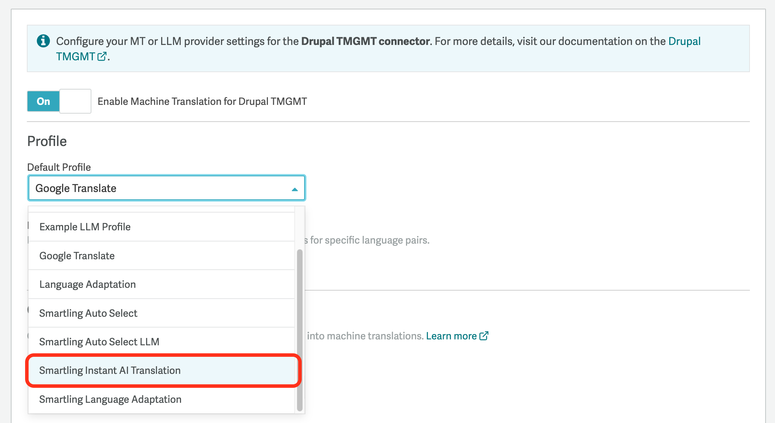Image resolution: width=775 pixels, height=423 pixels.
Task: Select Smartling Language Adaptation option
Action: pyautogui.click(x=161, y=399)
